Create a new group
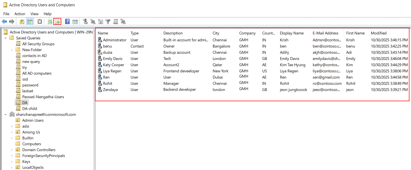Screen dimensions: 411x170 pyautogui.click(x=92, y=21)
